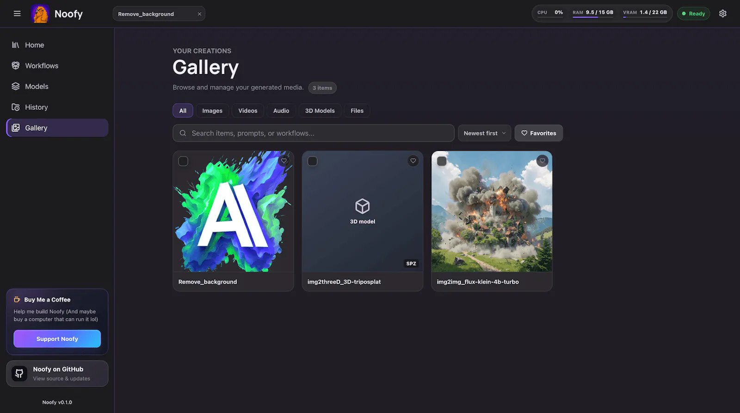Image resolution: width=740 pixels, height=413 pixels.
Task: Open the Remove_background AI image thumbnail
Action: point(234,212)
